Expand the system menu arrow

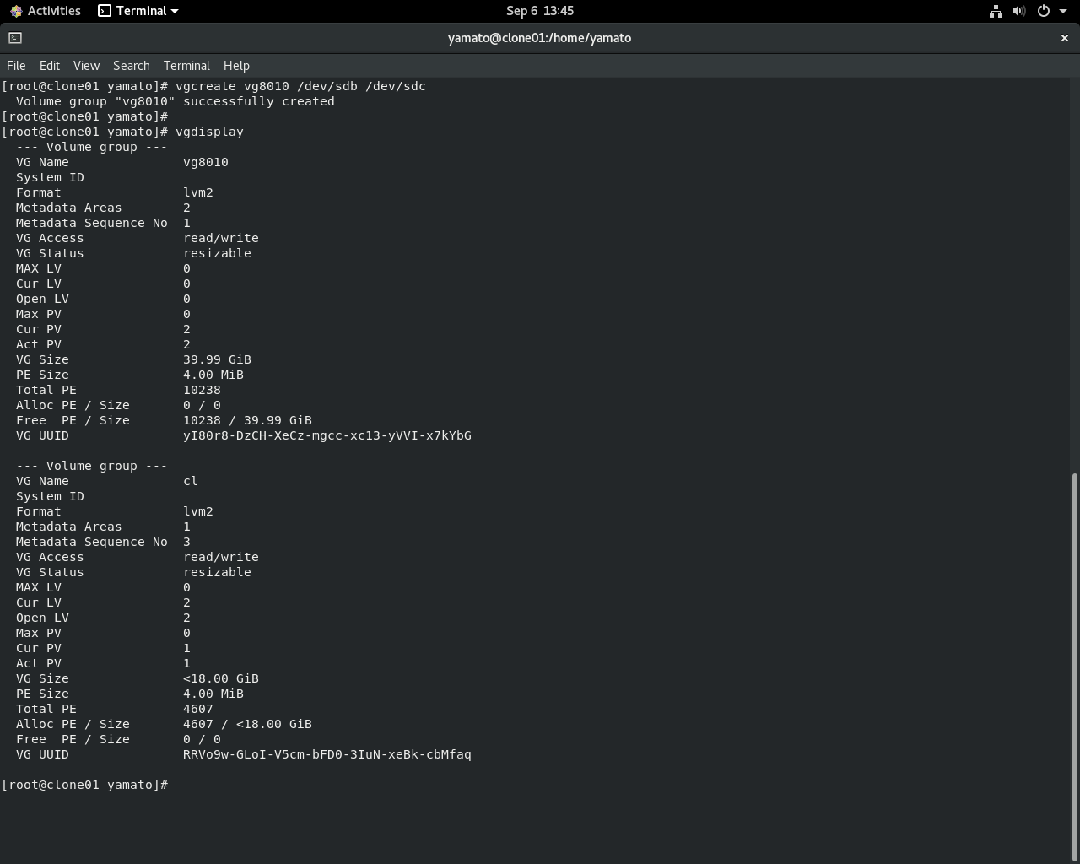[1063, 11]
